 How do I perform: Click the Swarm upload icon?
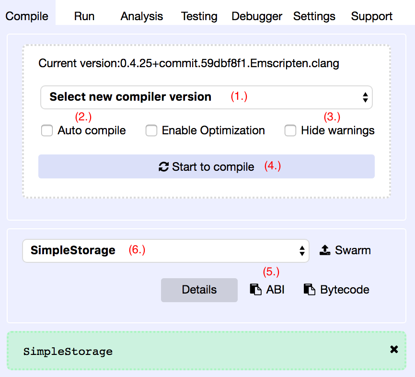click(325, 250)
